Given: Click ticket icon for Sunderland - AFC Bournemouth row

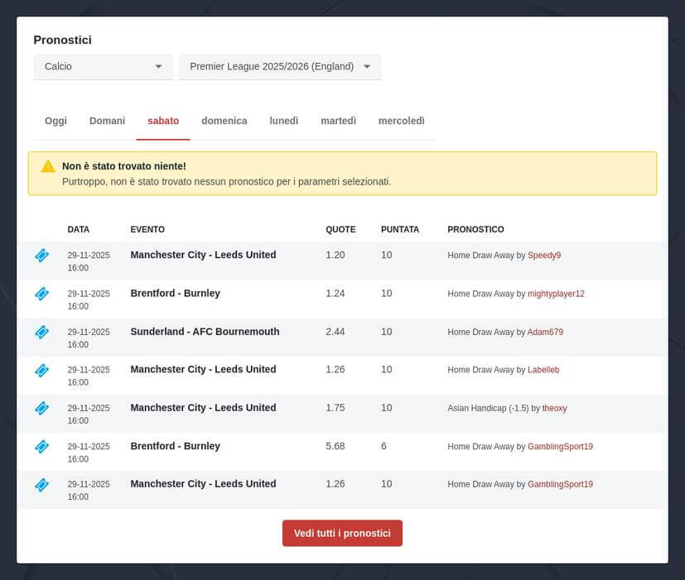Looking at the screenshot, I should pyautogui.click(x=41, y=332).
